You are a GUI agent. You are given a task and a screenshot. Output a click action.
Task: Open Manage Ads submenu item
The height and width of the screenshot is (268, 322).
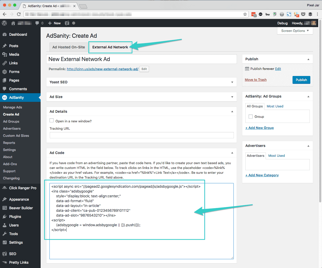point(12,107)
